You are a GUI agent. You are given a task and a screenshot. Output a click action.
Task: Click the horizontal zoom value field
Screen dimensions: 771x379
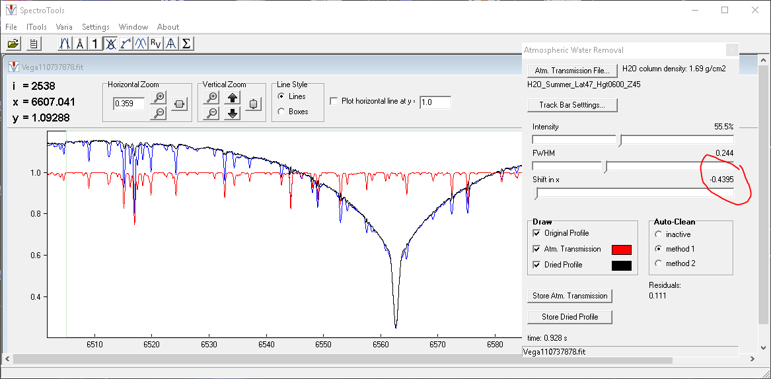[x=128, y=104]
